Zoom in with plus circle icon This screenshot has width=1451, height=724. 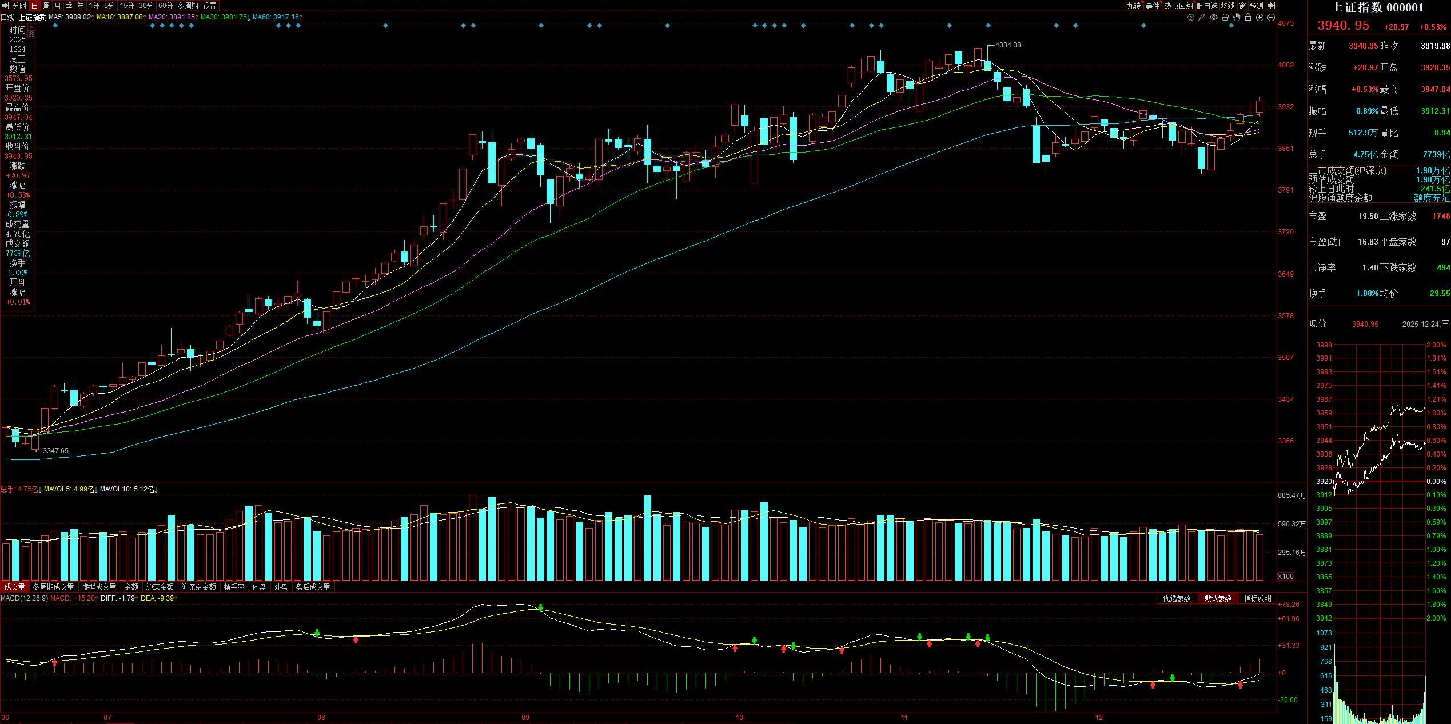pos(1259,17)
